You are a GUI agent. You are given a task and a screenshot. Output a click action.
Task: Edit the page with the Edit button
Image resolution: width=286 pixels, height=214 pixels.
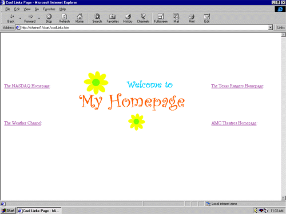point(206,18)
